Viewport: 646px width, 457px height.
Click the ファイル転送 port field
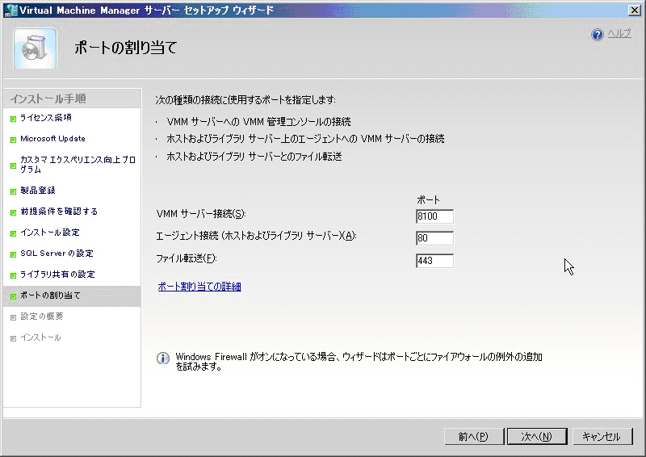pyautogui.click(x=434, y=260)
